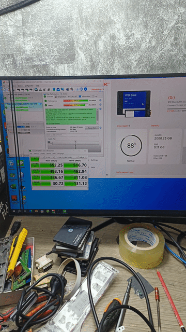Open the test count dropdown in CrystalDiskMark
The image size is (186, 332).
[x=42, y=157]
